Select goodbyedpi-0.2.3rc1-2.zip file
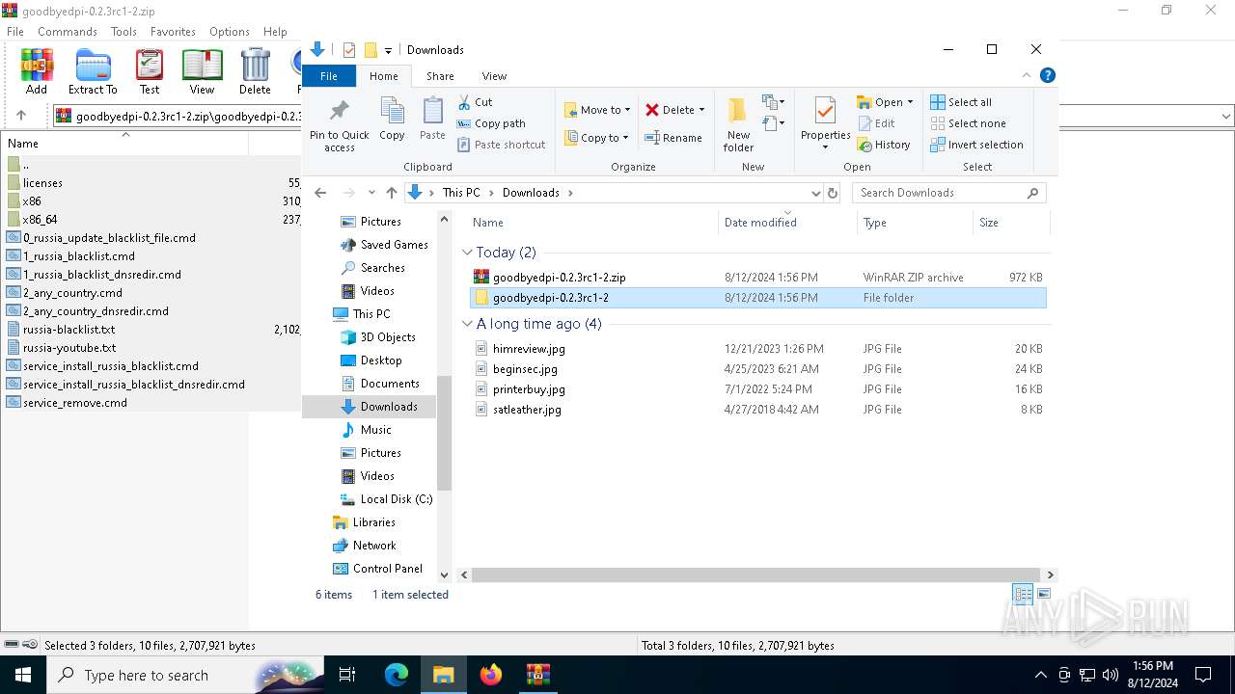 coord(757,278)
